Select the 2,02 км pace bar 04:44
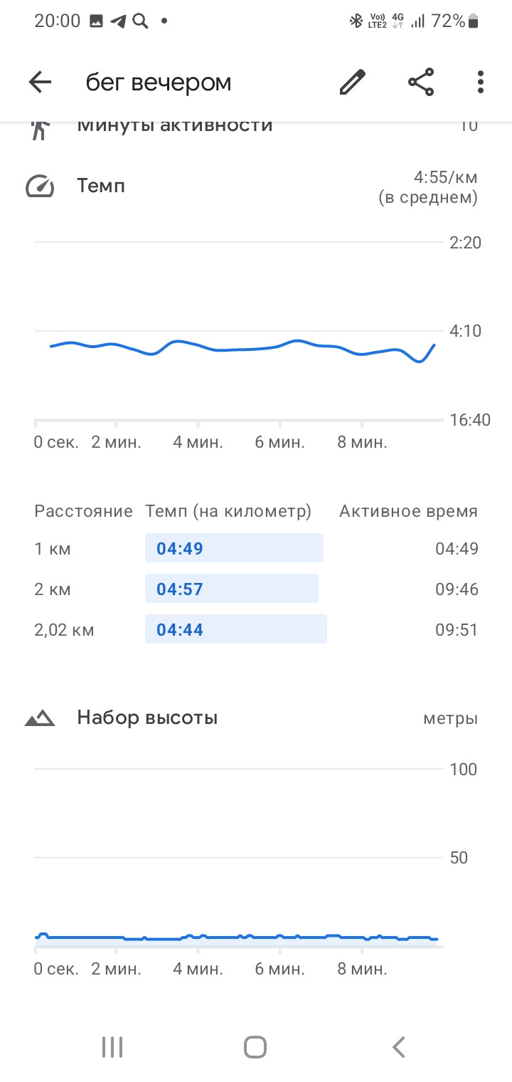The image size is (512, 1082). click(236, 629)
